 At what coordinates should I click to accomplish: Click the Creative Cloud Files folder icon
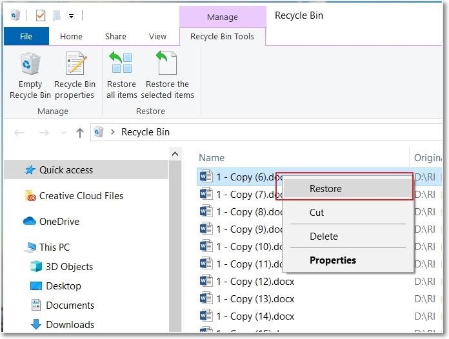coord(30,196)
